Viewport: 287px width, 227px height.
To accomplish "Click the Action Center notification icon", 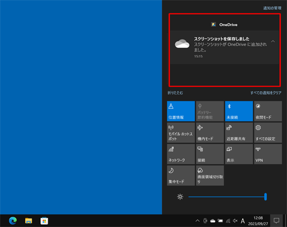I will point(276,221).
